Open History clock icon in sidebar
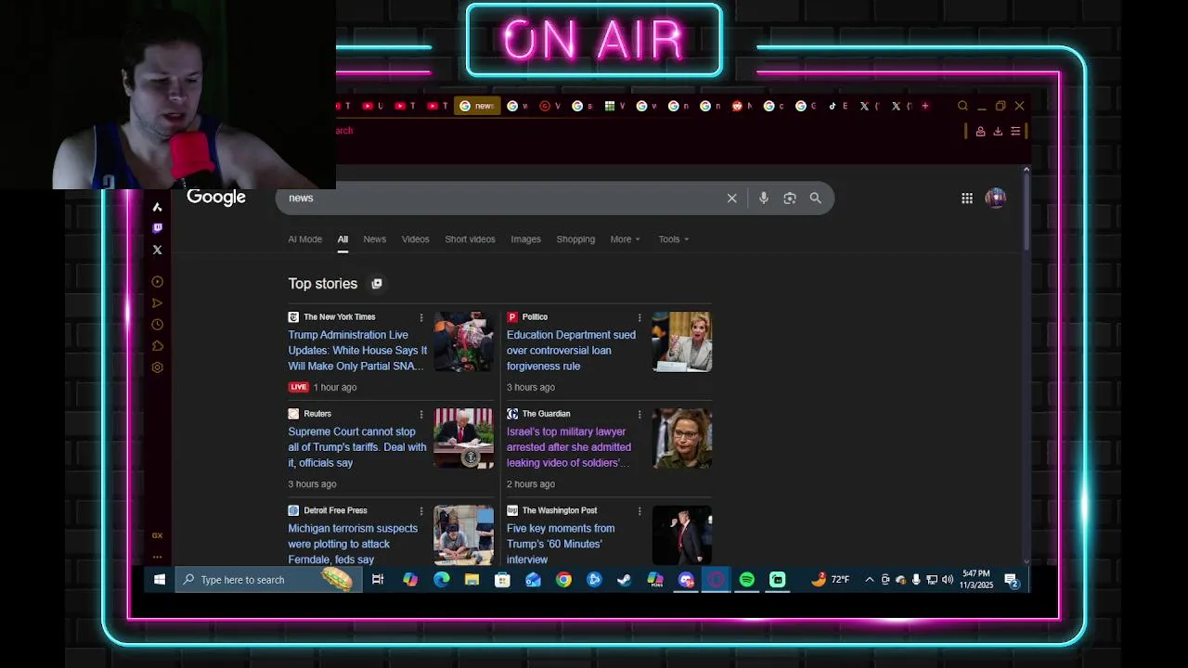Image resolution: width=1188 pixels, height=668 pixels. (x=157, y=324)
